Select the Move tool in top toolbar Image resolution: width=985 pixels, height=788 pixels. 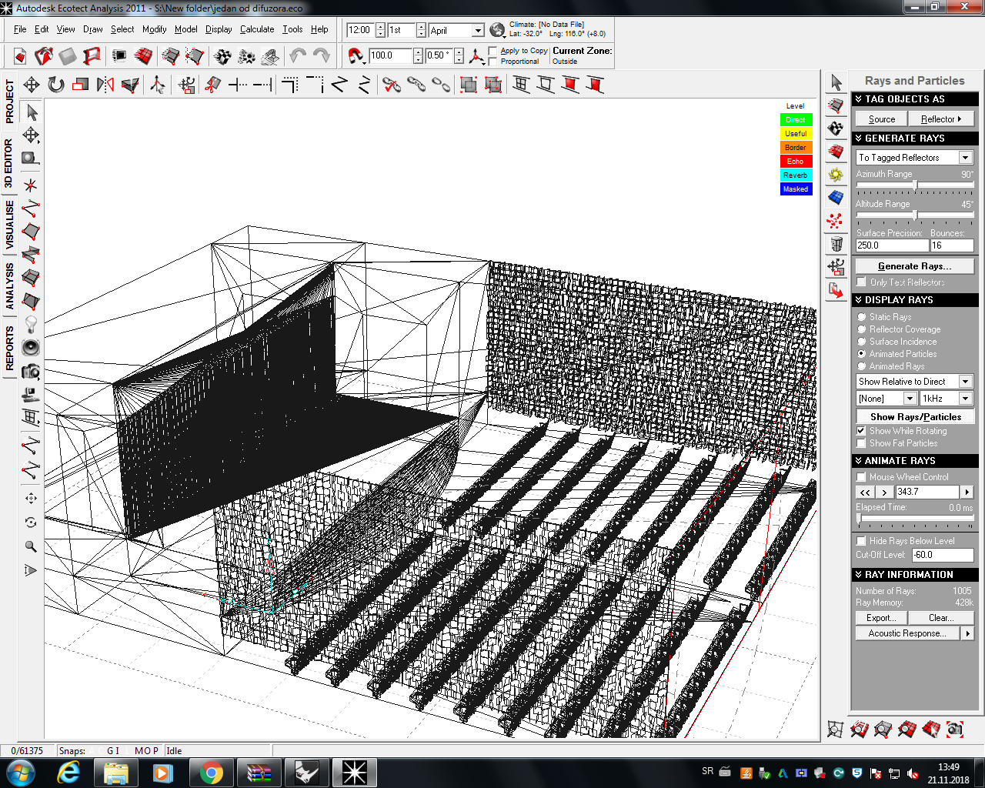(32, 85)
